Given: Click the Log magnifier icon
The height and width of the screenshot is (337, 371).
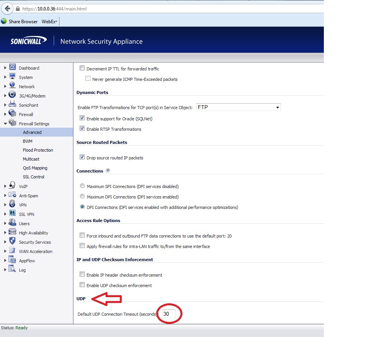Looking at the screenshot, I should click(x=12, y=269).
